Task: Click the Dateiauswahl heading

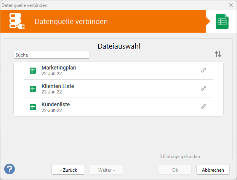Action: tap(119, 46)
